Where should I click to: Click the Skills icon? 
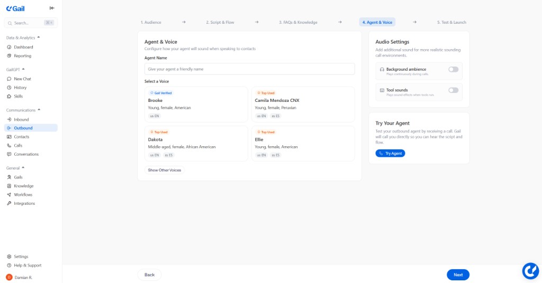[x=9, y=96]
